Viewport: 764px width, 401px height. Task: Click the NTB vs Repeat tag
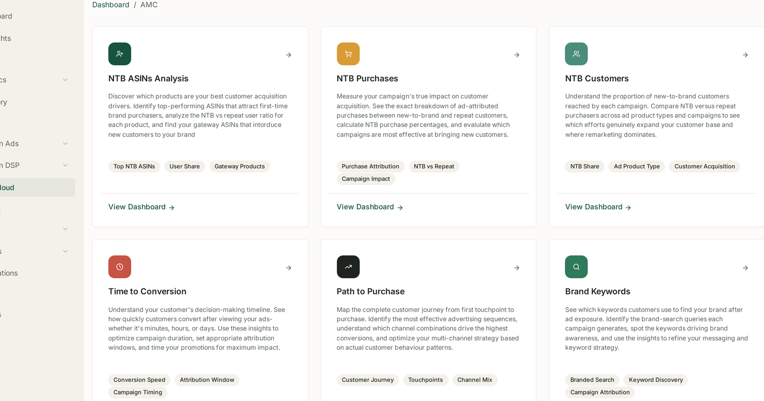(434, 167)
